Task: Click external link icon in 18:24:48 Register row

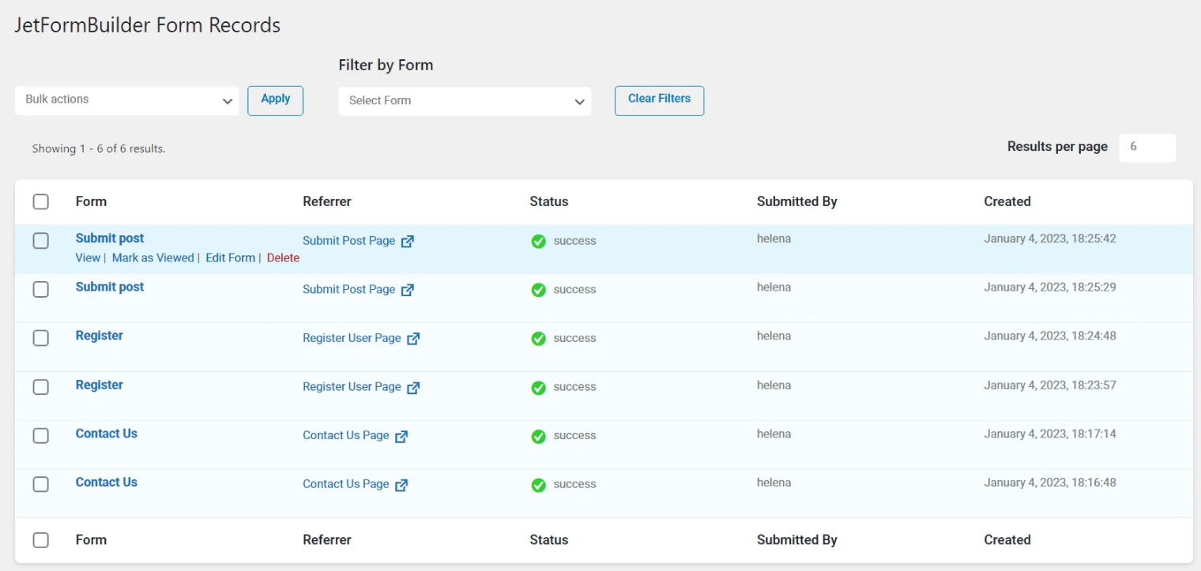Action: [413, 339]
